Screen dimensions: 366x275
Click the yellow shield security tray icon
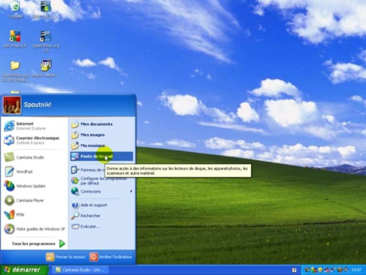pyautogui.click(x=320, y=270)
